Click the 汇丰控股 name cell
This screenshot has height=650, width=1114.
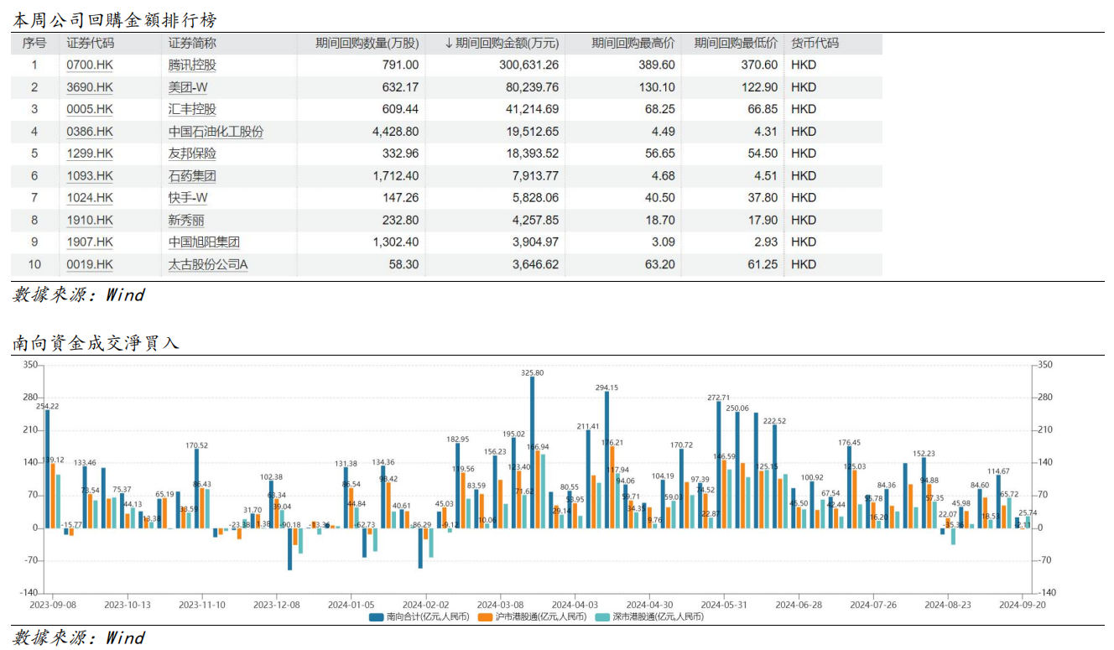192,109
